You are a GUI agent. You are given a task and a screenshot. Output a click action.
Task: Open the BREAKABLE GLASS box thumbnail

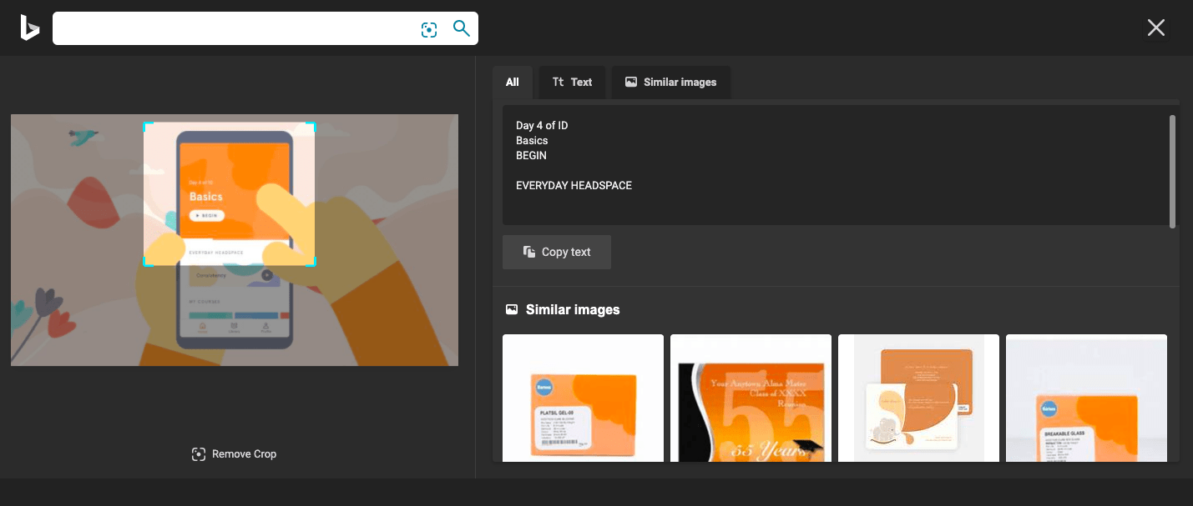tap(1086, 398)
